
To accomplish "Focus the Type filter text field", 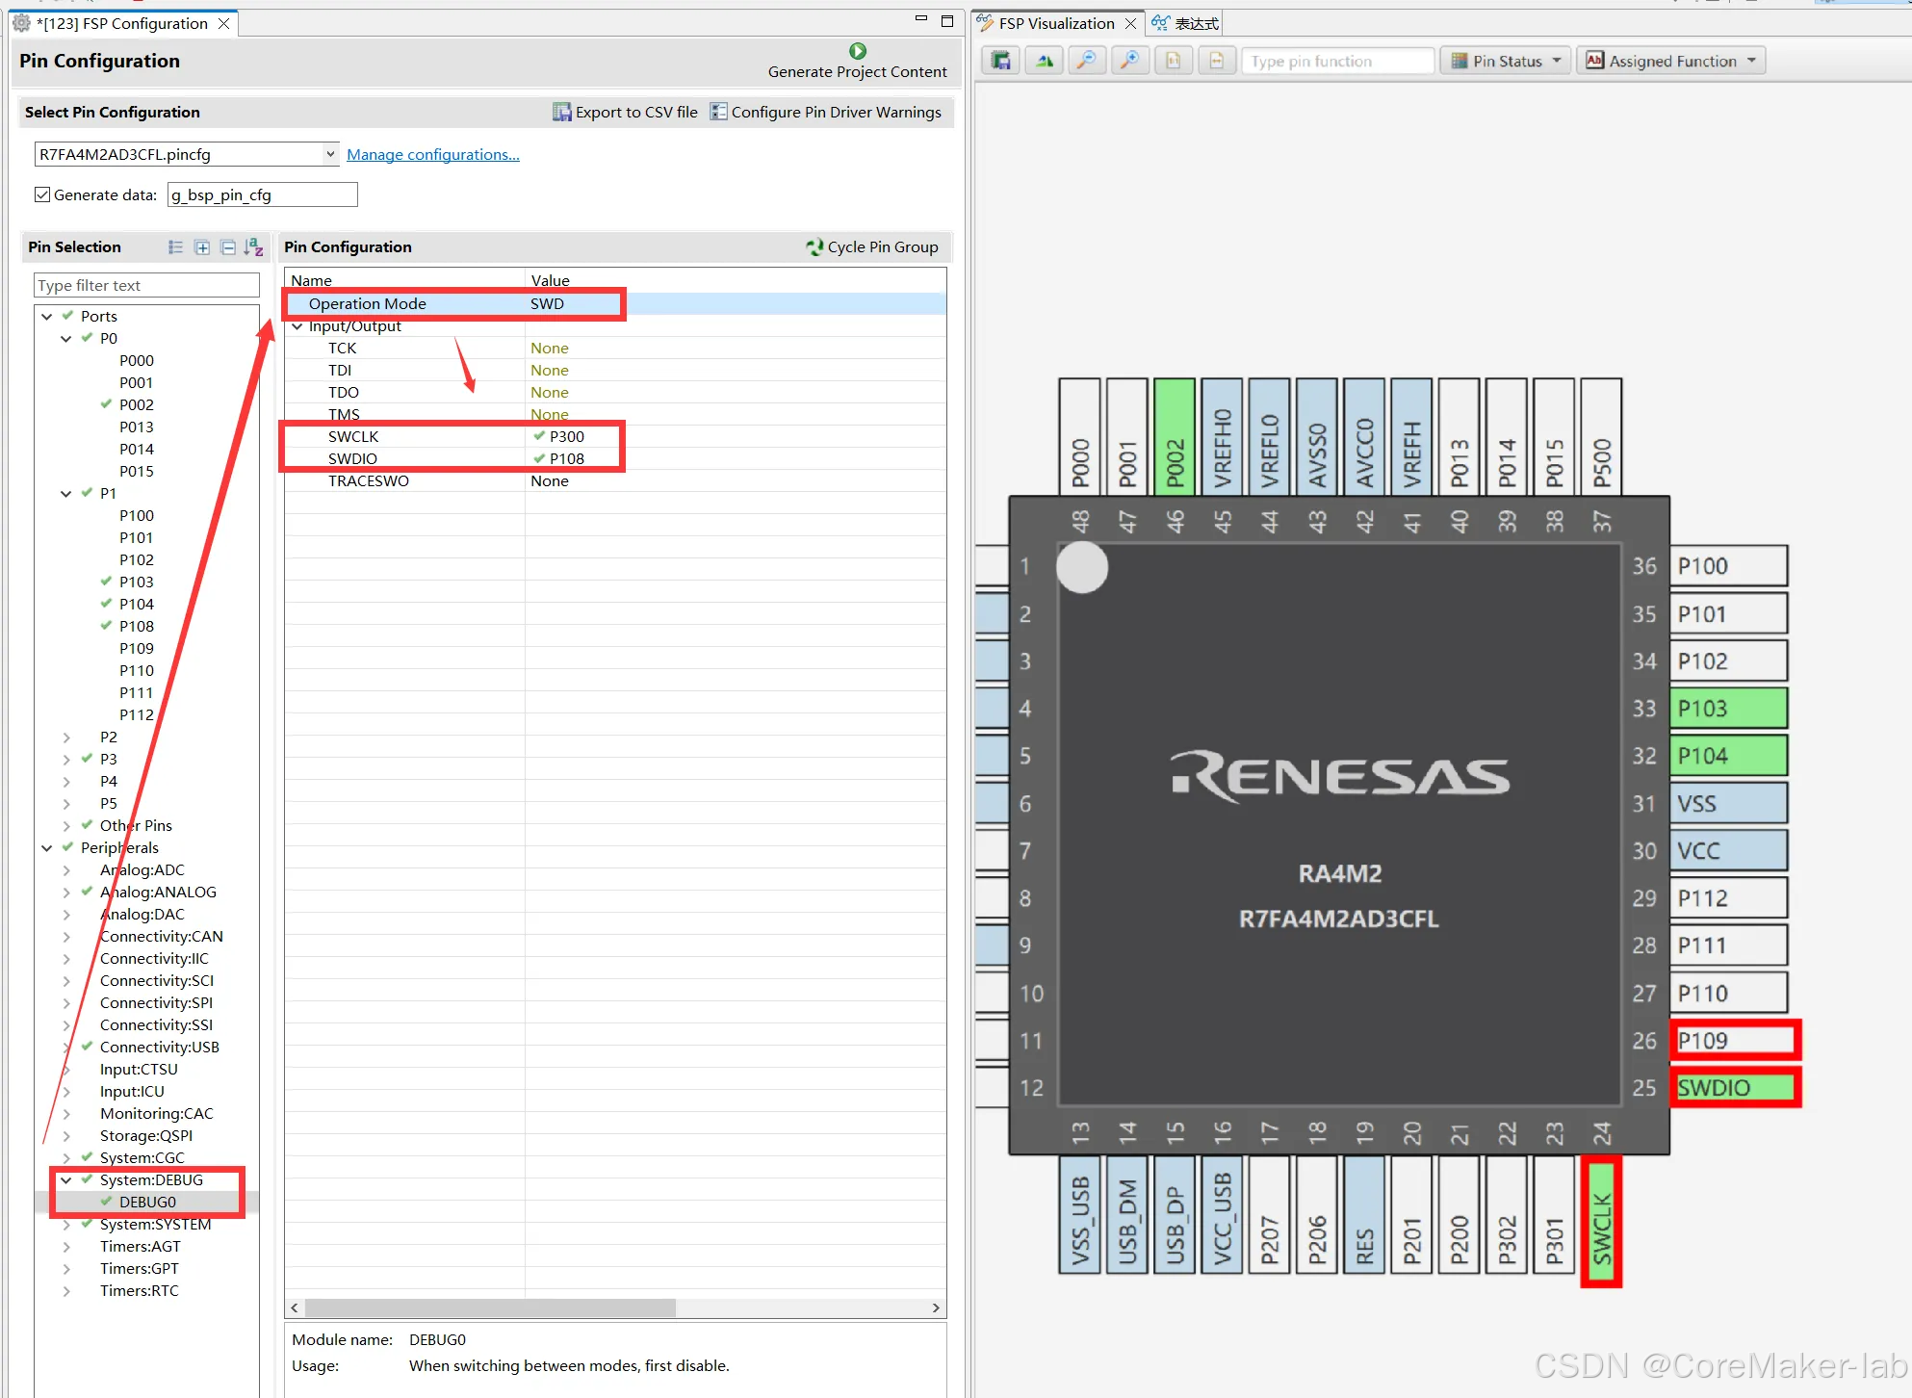I will (x=146, y=285).
